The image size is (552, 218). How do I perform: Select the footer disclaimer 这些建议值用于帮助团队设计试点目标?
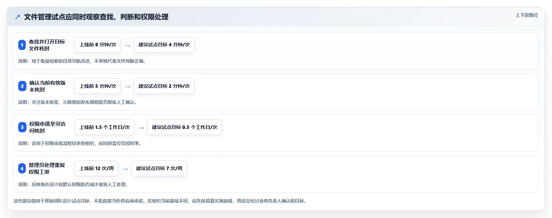52,201
